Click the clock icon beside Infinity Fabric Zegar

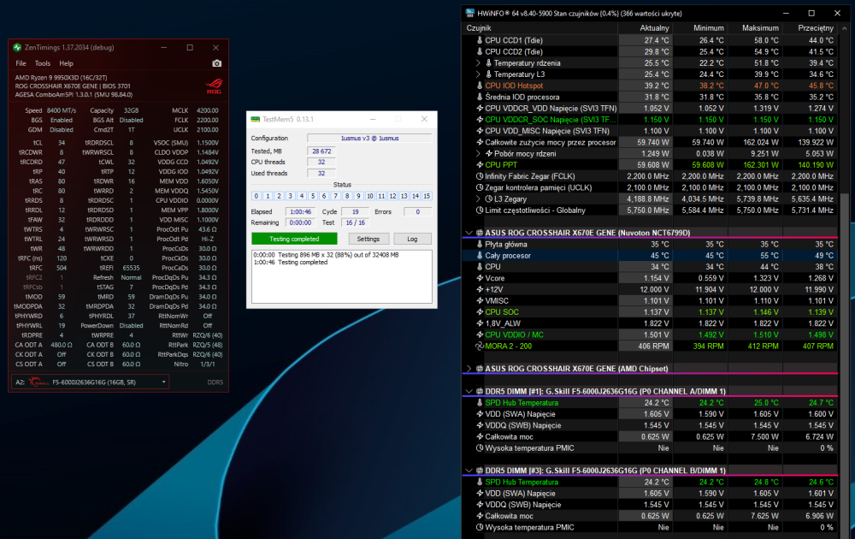pos(479,175)
